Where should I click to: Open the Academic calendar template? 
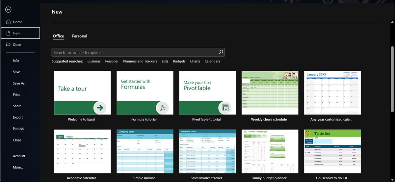tap(82, 151)
